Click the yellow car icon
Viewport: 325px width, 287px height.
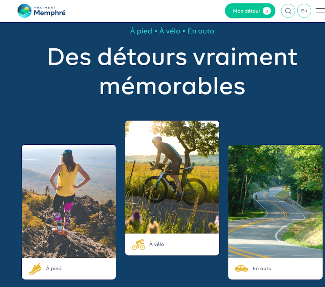click(241, 269)
